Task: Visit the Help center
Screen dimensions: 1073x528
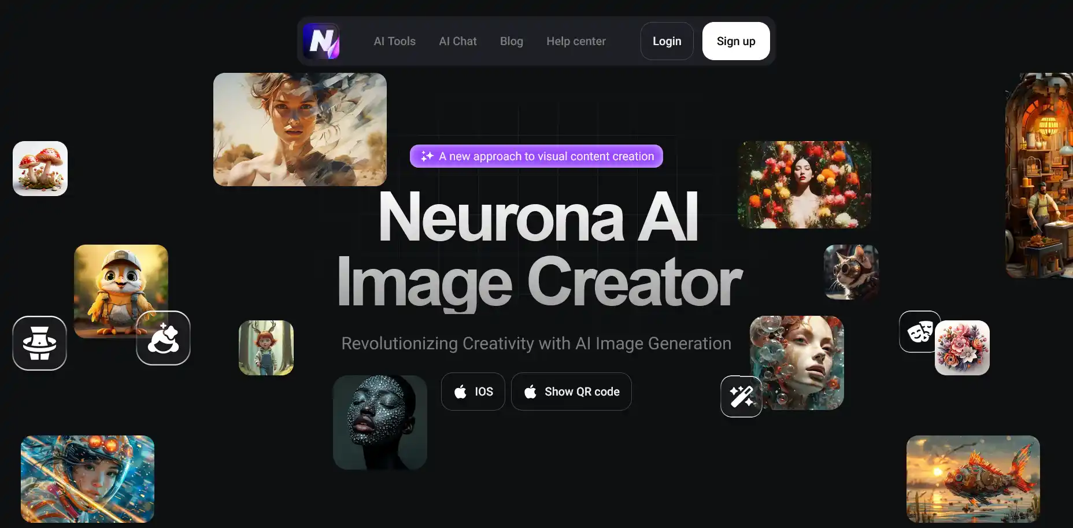Action: coord(576,41)
